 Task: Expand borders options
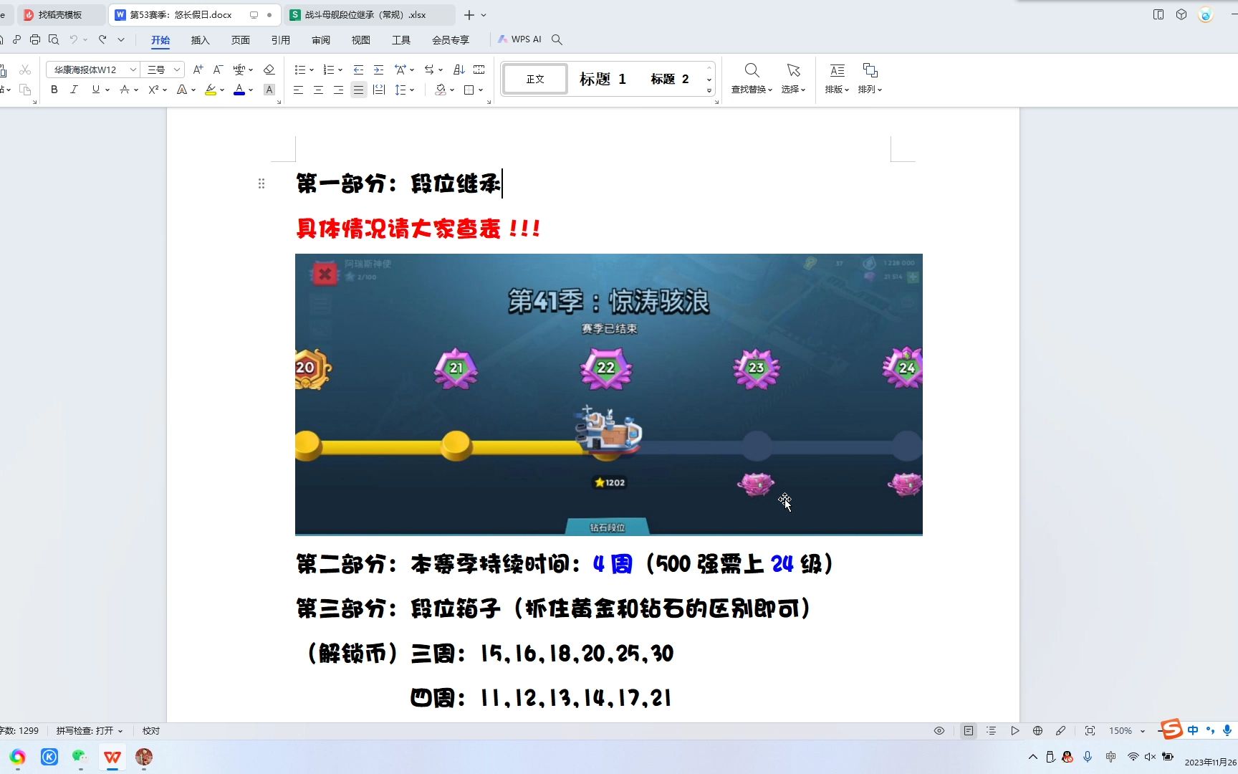point(481,90)
